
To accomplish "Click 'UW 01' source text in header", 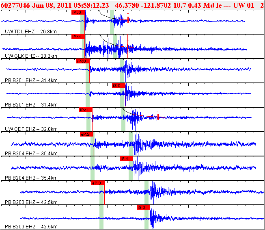I will tap(243, 5).
